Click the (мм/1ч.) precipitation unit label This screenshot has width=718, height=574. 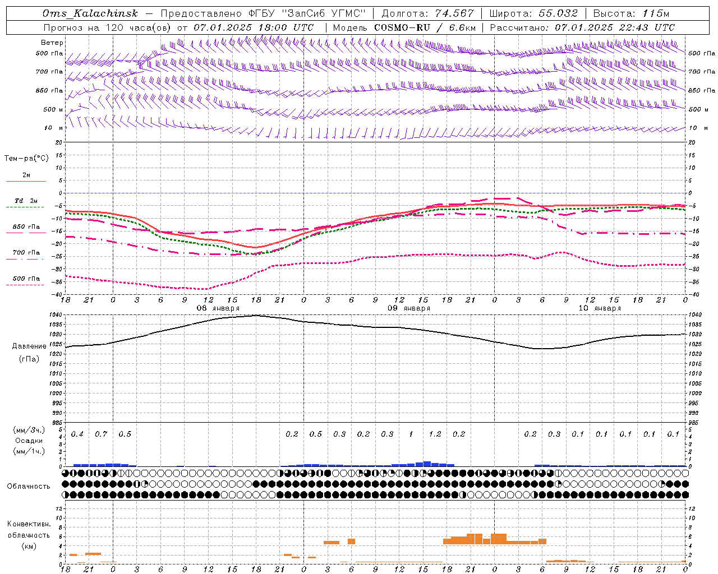pyautogui.click(x=29, y=451)
